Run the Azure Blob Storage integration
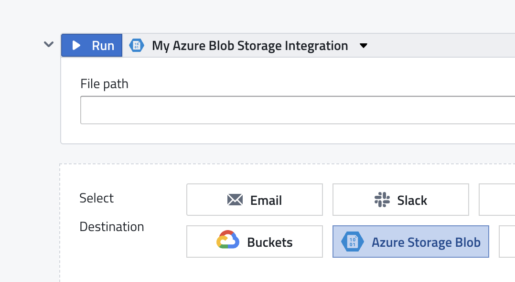This screenshot has width=515, height=282. point(92,45)
